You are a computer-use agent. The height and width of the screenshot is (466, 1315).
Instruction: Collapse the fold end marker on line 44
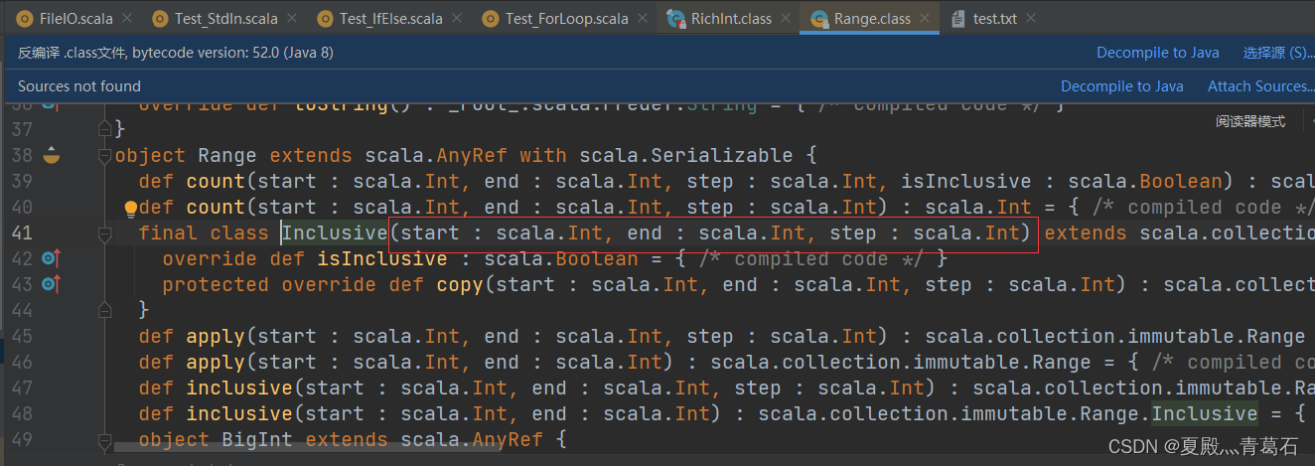pyautogui.click(x=104, y=310)
